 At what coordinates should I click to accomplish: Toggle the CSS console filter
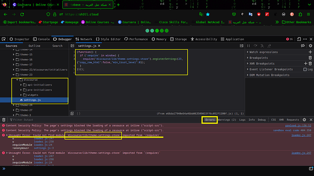[x=273, y=120]
